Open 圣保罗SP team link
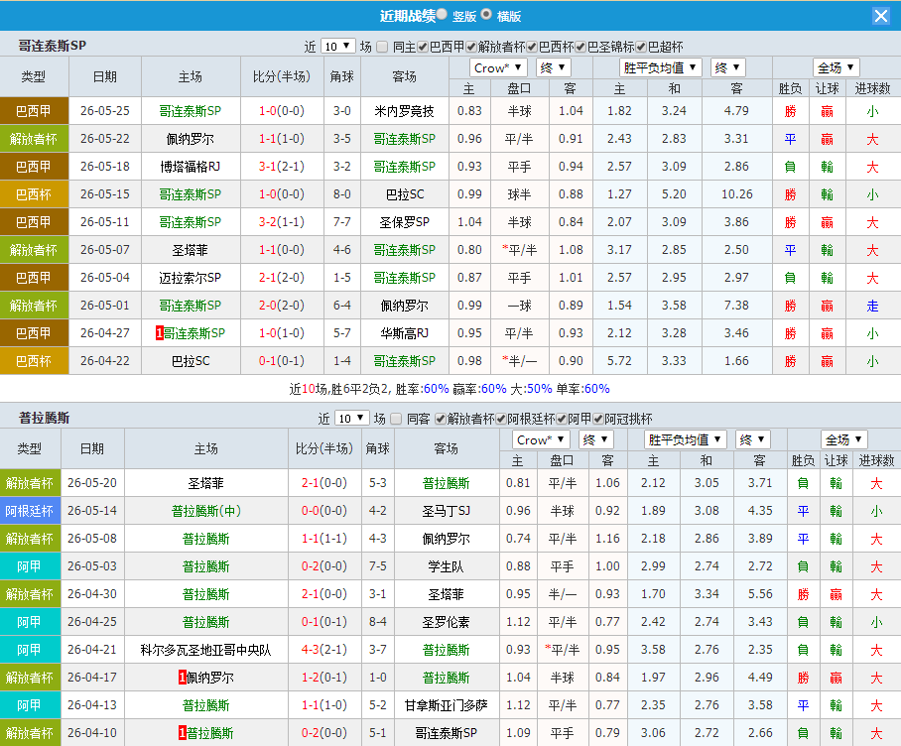The height and width of the screenshot is (746, 901). 404,222
